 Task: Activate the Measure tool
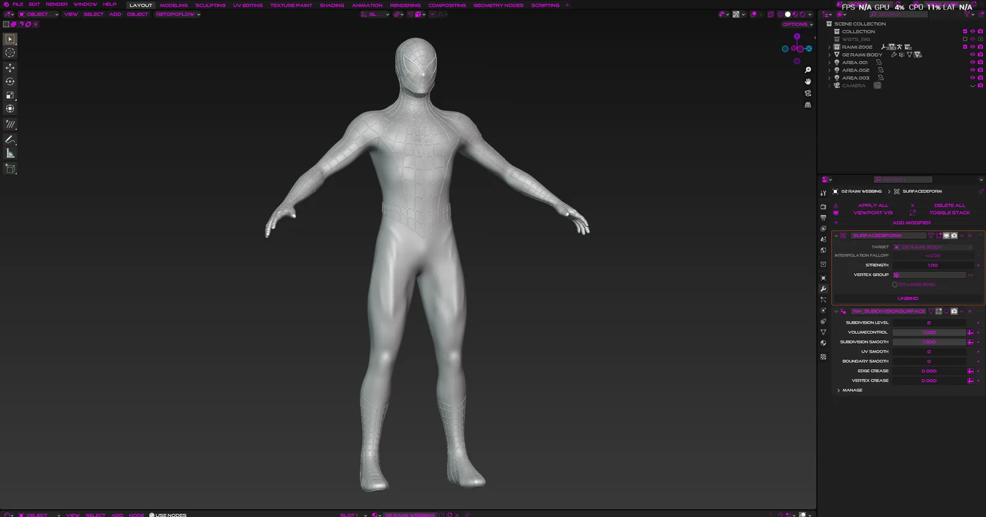(x=10, y=153)
